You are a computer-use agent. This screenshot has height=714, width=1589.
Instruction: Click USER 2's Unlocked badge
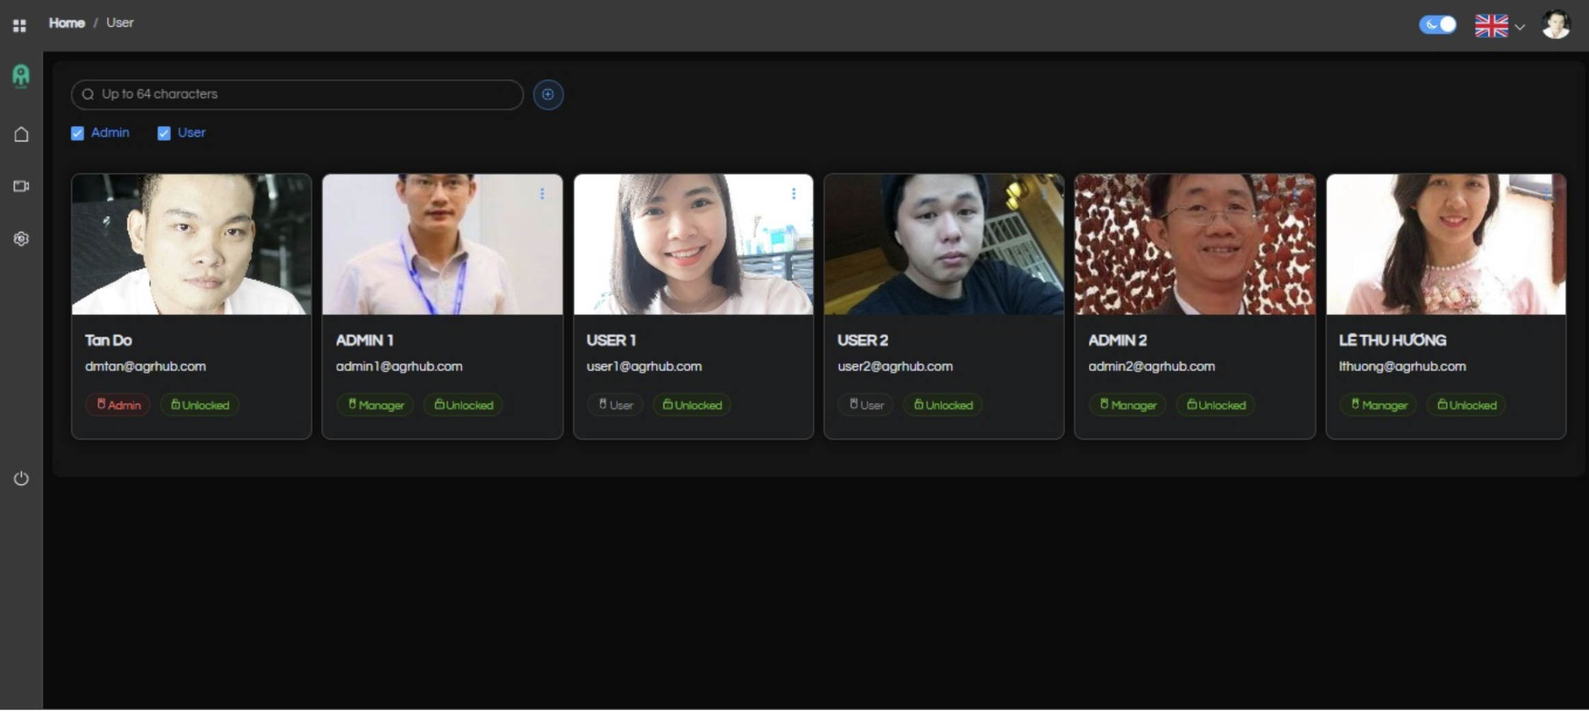click(x=943, y=405)
